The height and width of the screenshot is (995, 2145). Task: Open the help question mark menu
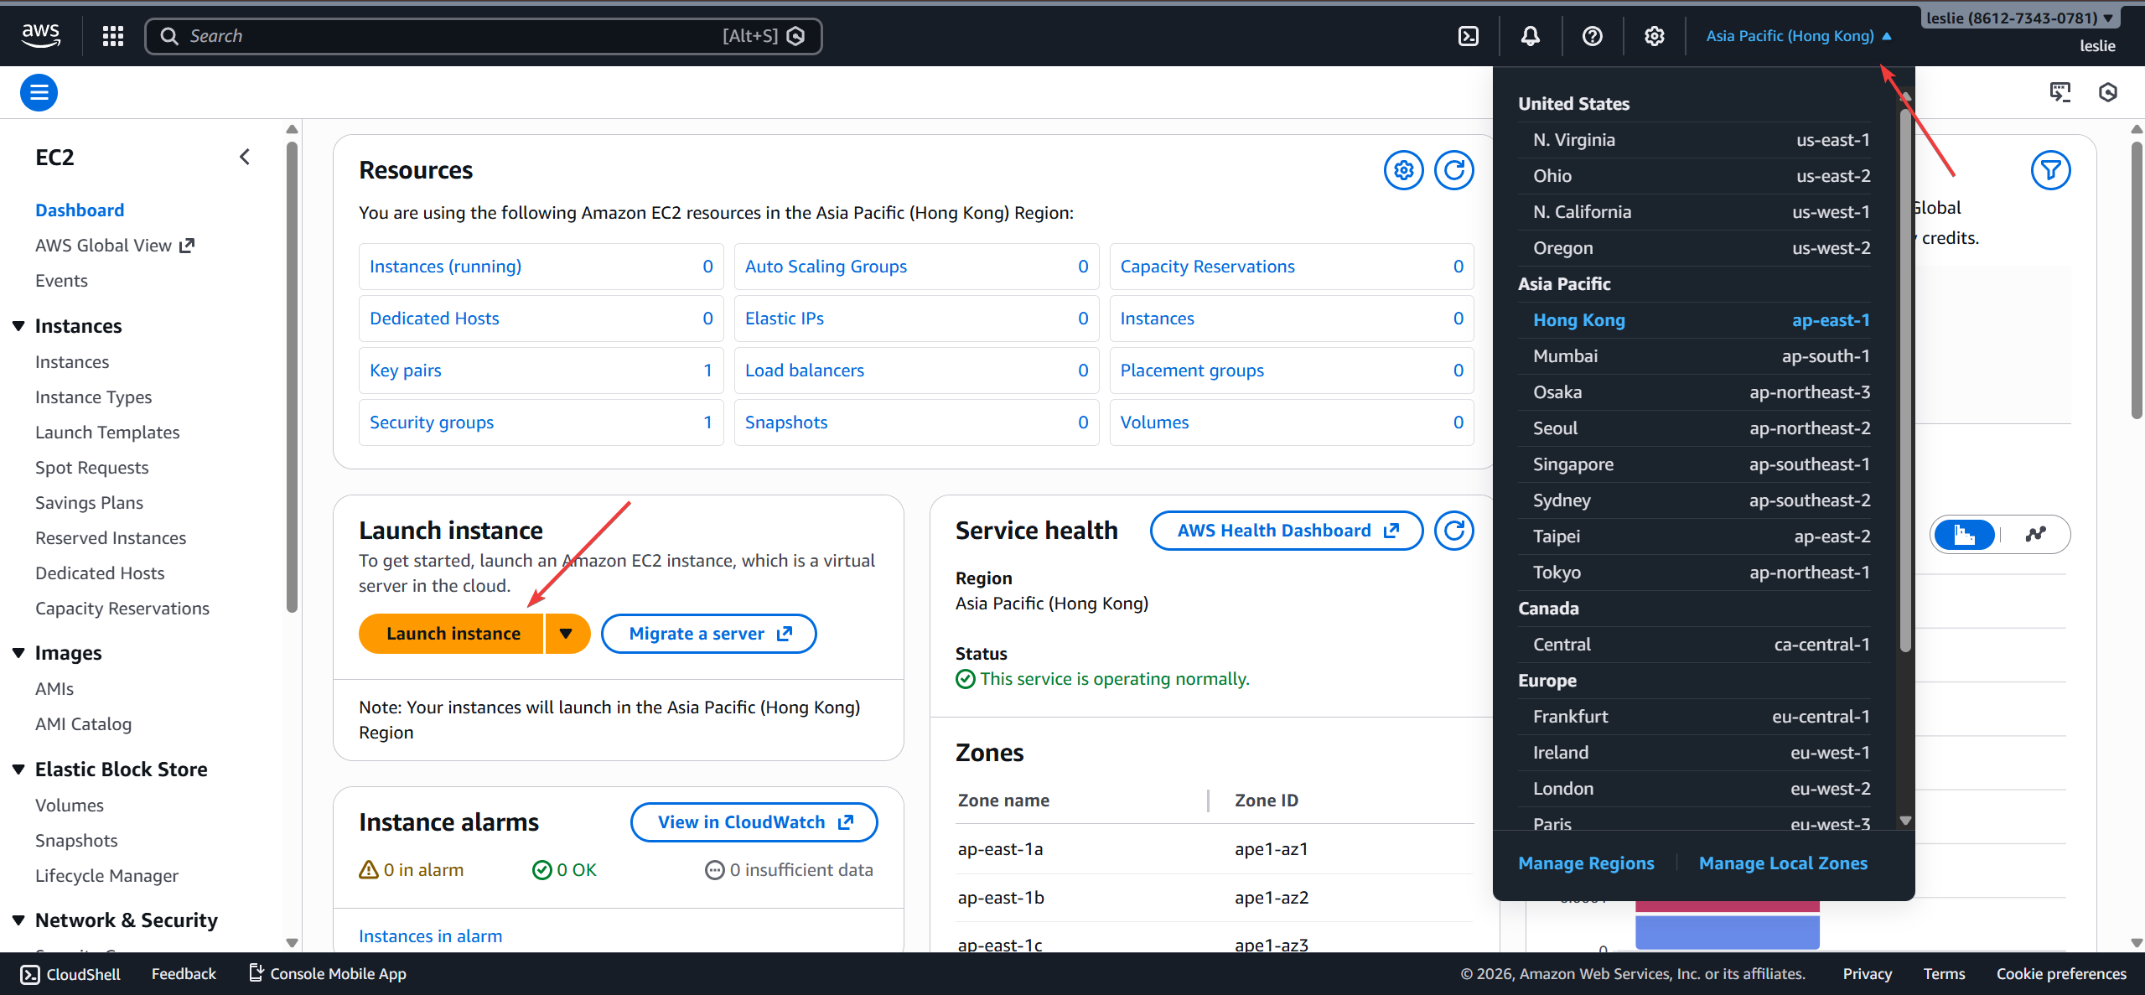click(1592, 36)
